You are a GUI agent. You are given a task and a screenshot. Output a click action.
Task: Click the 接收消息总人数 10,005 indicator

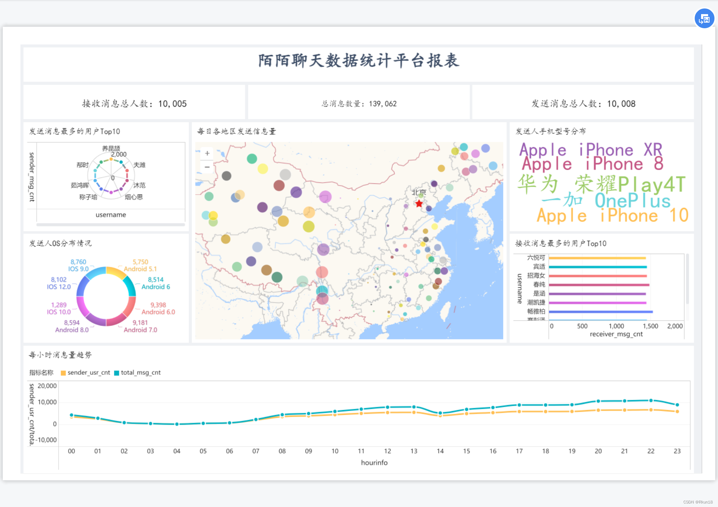(134, 104)
